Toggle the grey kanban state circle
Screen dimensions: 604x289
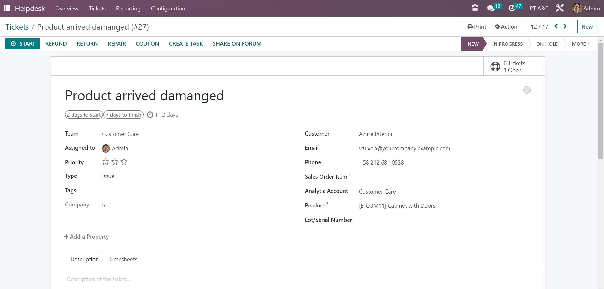point(527,90)
